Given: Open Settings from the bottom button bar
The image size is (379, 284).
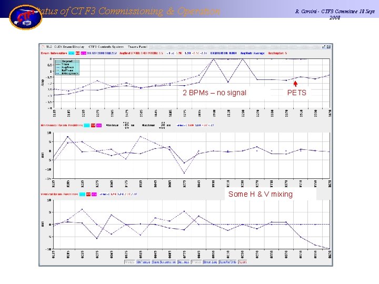Looking at the screenshot, I should 183,262.
